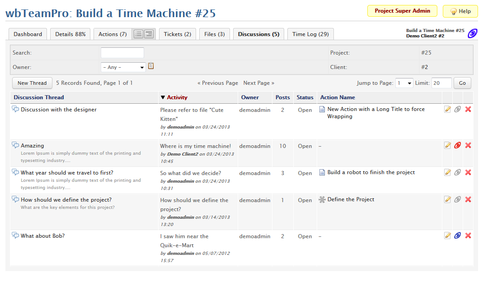
Task: Click the Help button
Action: (460, 11)
